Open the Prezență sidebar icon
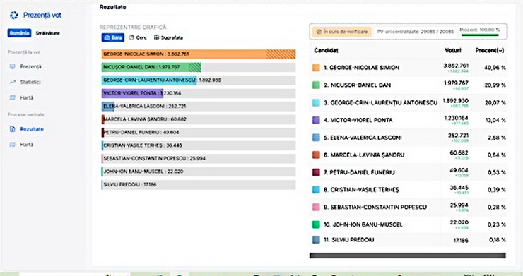 tap(12, 66)
